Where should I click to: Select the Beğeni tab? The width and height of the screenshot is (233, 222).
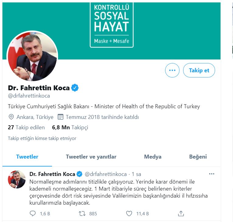tap(198, 157)
